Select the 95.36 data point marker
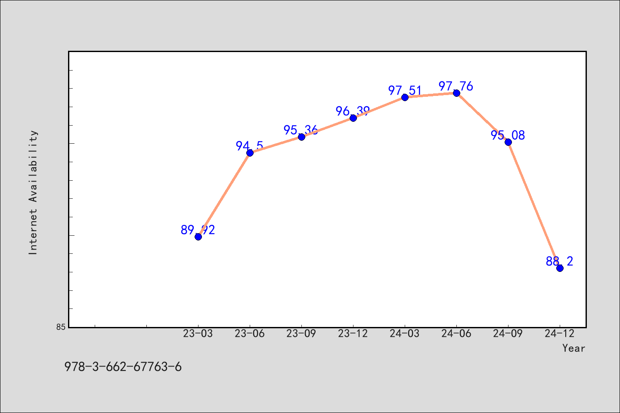This screenshot has width=620, height=413. point(301,137)
